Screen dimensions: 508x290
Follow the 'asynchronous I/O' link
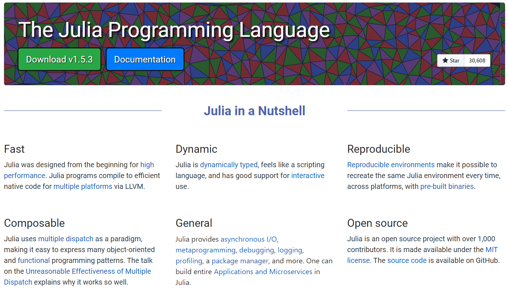click(249, 239)
